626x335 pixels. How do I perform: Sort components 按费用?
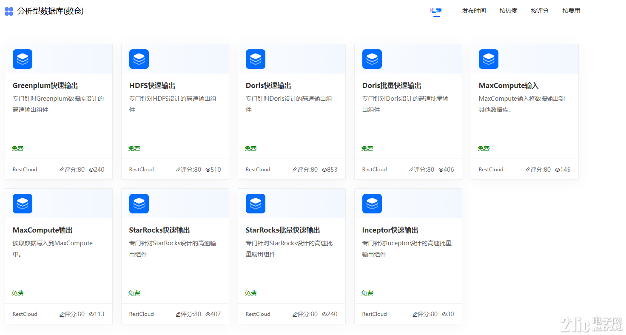(571, 11)
